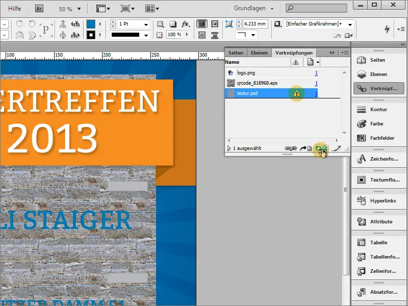Open the control bar flyout menu

(401, 29)
